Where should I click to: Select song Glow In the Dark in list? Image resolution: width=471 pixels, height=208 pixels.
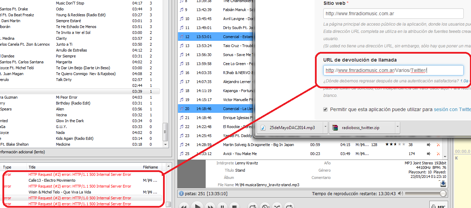coord(70,121)
